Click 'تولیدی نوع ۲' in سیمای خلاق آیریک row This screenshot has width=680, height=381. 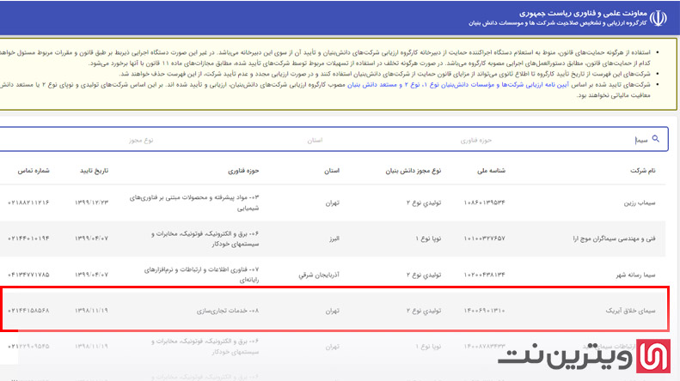(x=424, y=311)
